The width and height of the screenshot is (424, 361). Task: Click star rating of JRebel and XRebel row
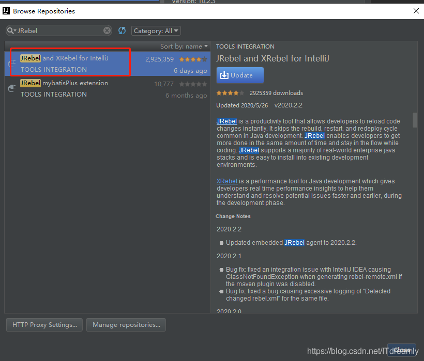click(193, 59)
